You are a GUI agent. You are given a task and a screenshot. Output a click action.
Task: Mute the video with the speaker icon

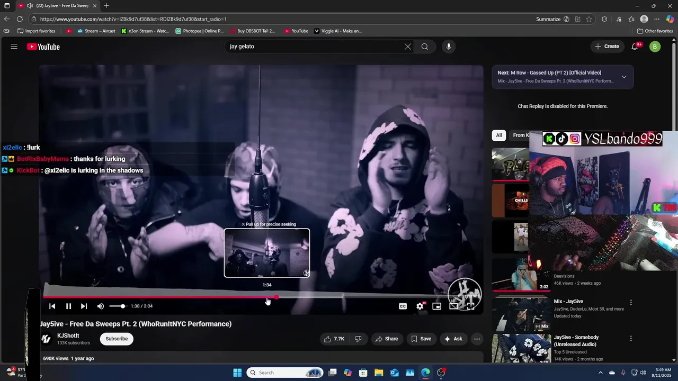point(101,306)
